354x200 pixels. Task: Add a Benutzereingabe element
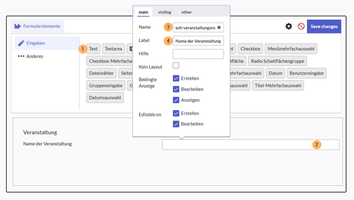tap(307, 73)
